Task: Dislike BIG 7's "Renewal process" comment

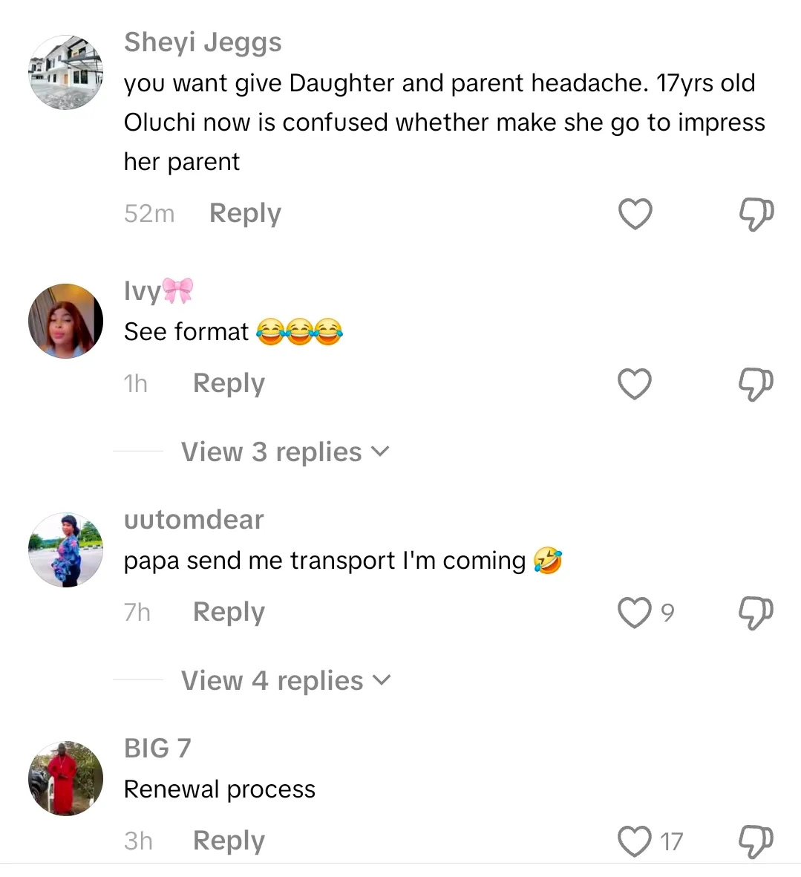Action: 756,842
